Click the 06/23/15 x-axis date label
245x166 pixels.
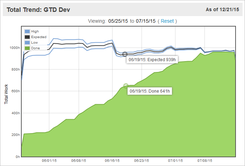(x=142, y=161)
